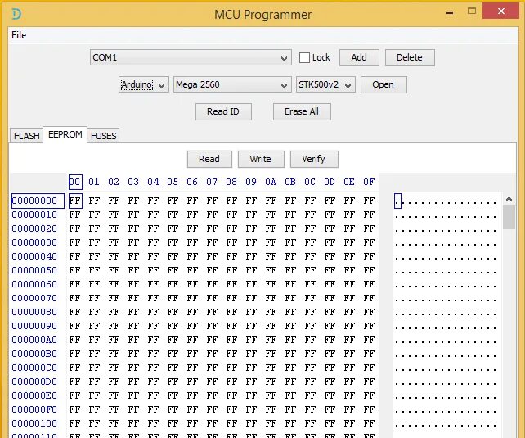The width and height of the screenshot is (525, 438).
Task: Minimize the MCU Programmer window
Action: pos(450,13)
